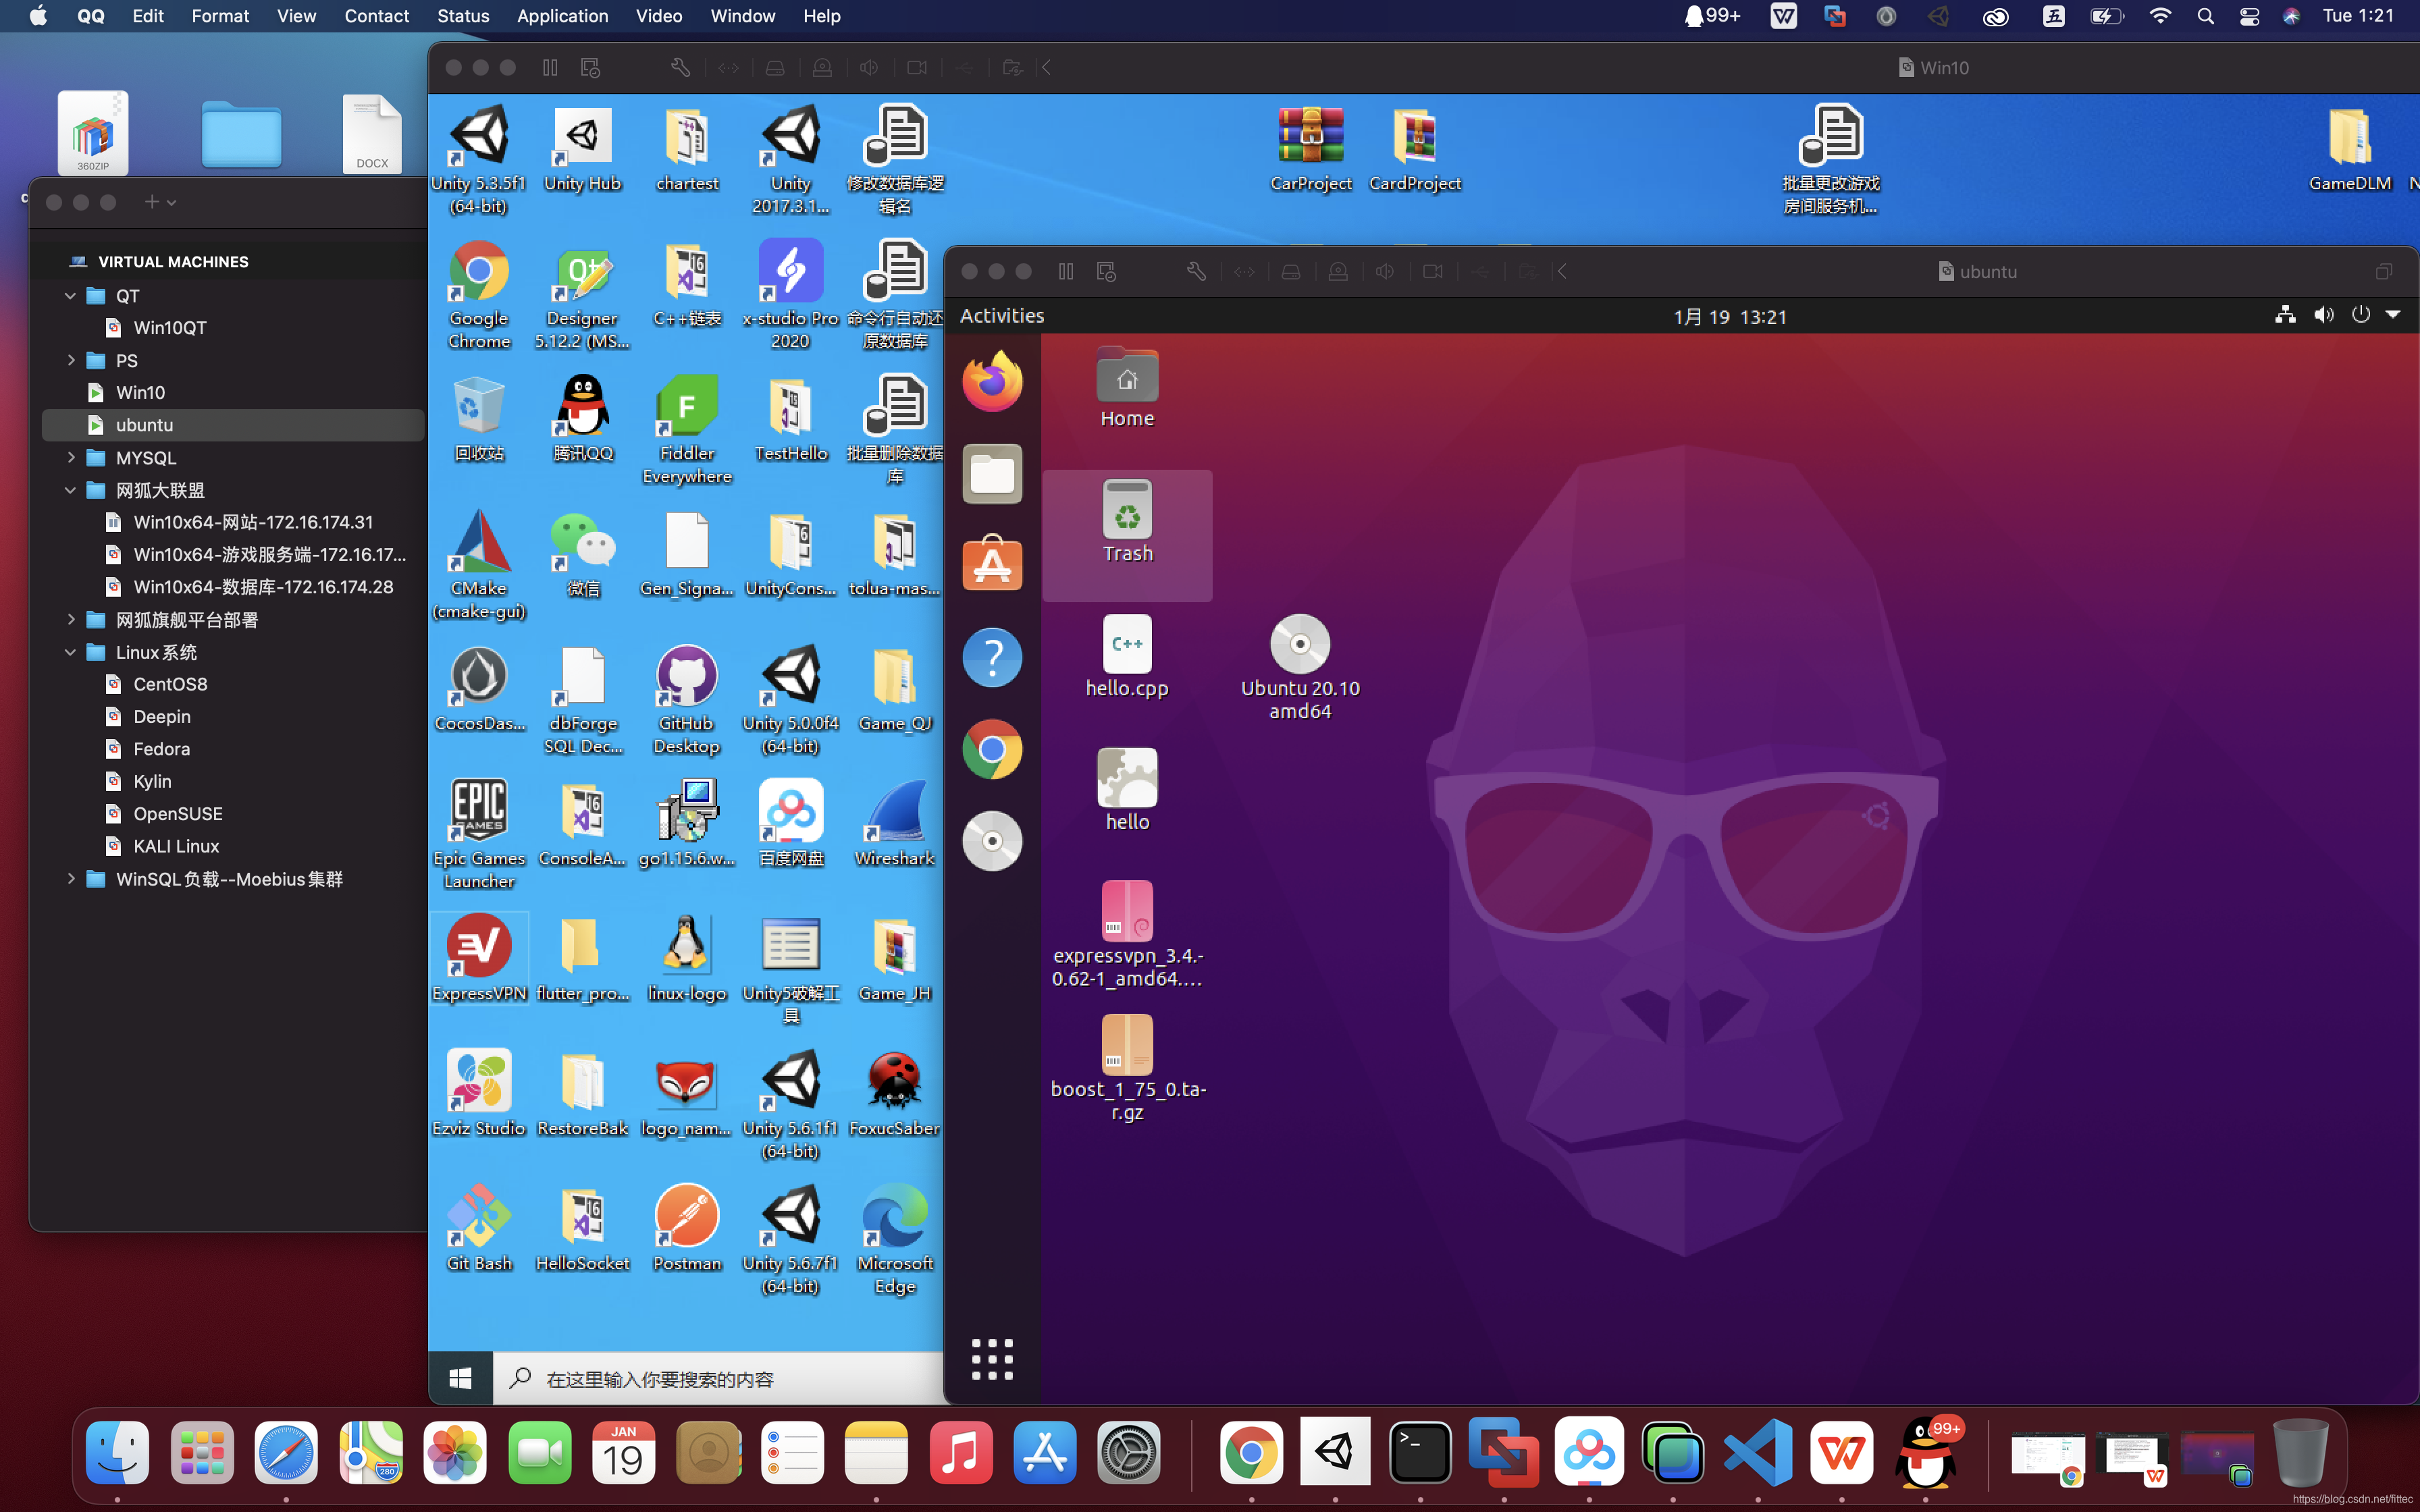2420x1512 pixels.
Task: Select the Trash icon on Ubuntu desktop
Action: pos(1127,522)
